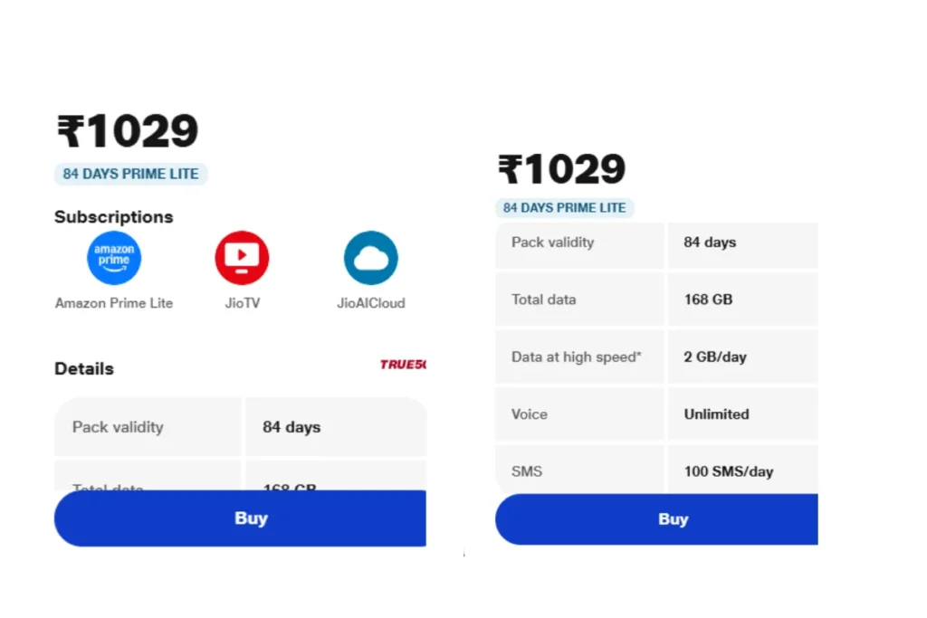Viewport: 927px width, 618px height.
Task: Click the left 84 DAYS PRIME LITE badge
Action: pos(130,174)
